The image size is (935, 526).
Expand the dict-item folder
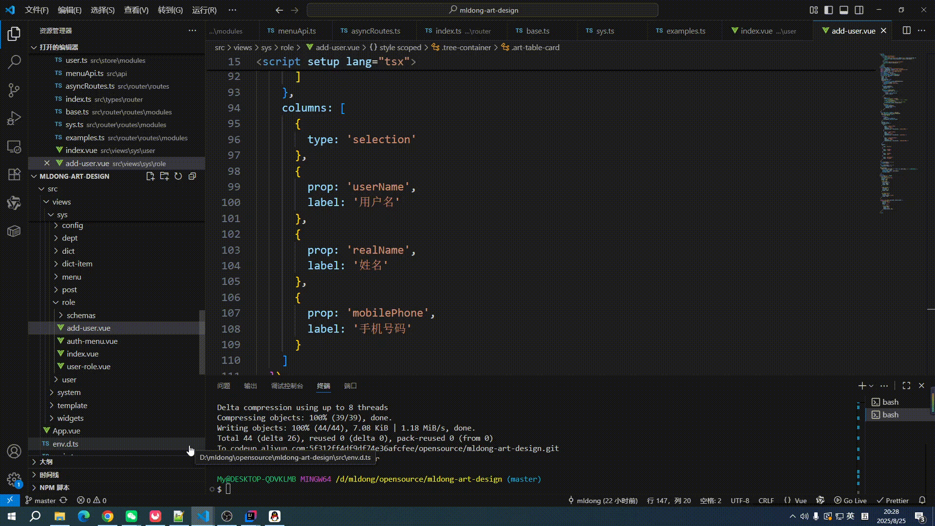pos(77,264)
